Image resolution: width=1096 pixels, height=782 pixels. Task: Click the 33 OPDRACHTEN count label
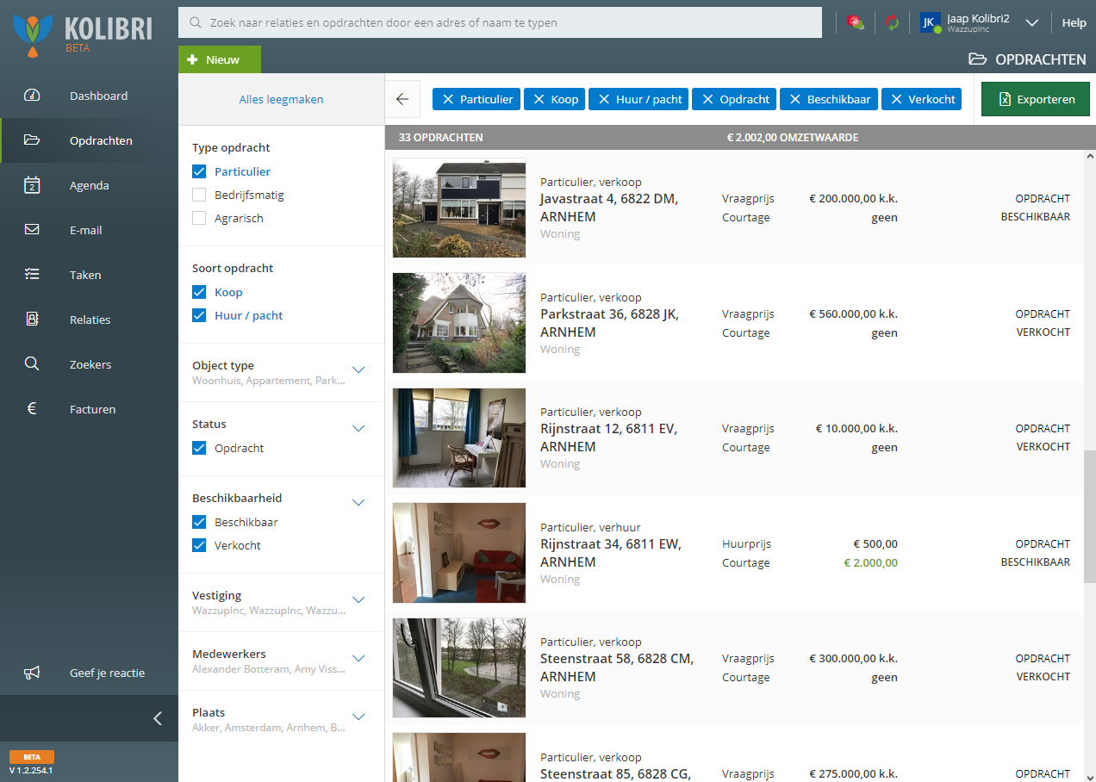click(441, 138)
